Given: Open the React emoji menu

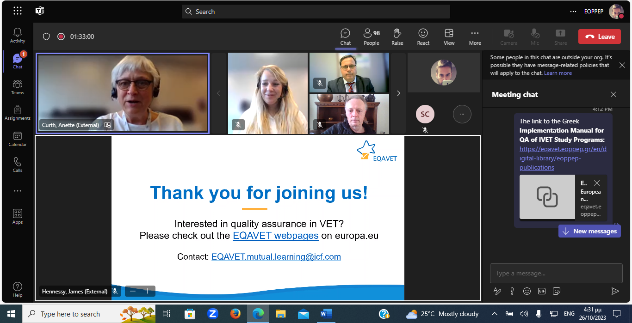Looking at the screenshot, I should point(423,37).
